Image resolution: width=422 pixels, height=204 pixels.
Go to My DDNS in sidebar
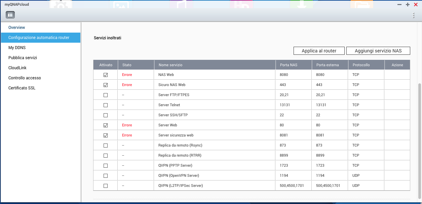(17, 48)
